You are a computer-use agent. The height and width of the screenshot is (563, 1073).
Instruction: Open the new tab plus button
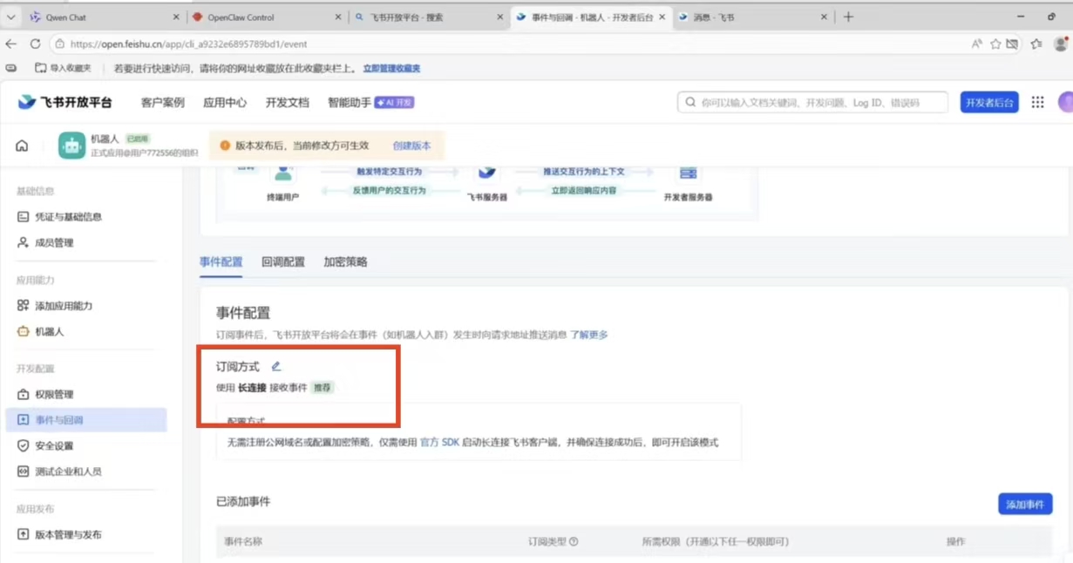848,17
